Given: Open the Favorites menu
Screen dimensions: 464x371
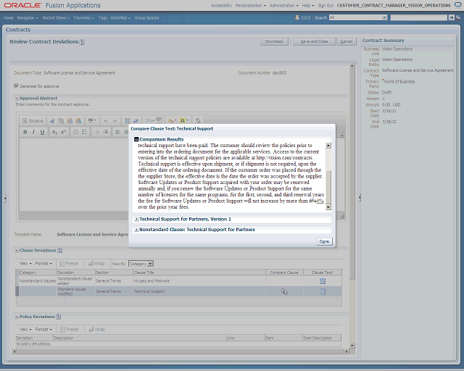Looking at the screenshot, I should tap(84, 17).
